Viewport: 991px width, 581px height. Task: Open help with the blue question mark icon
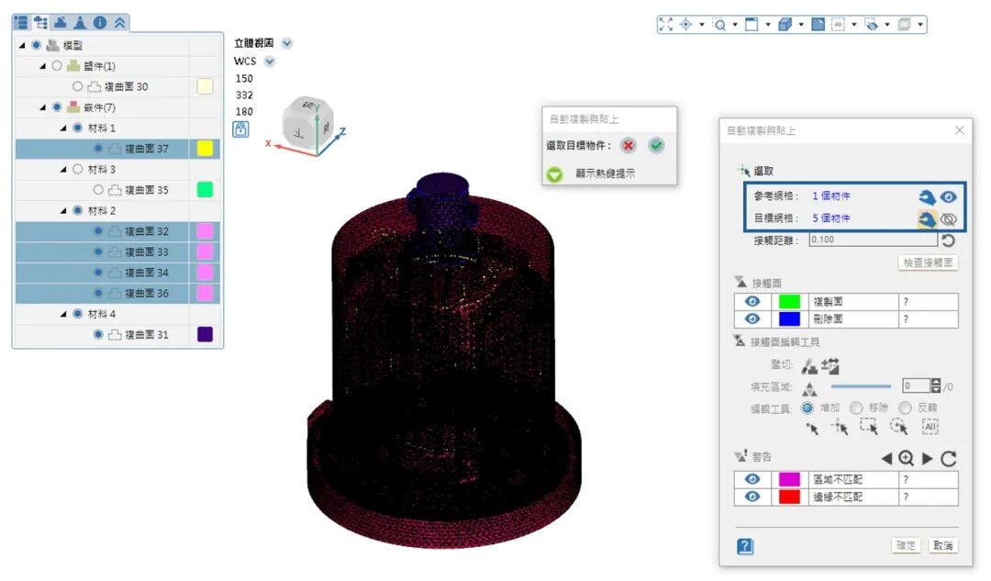pos(745,546)
